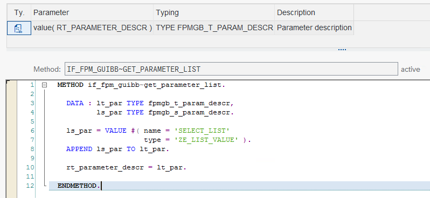Click line number 10 in the gutter

pos(30,167)
